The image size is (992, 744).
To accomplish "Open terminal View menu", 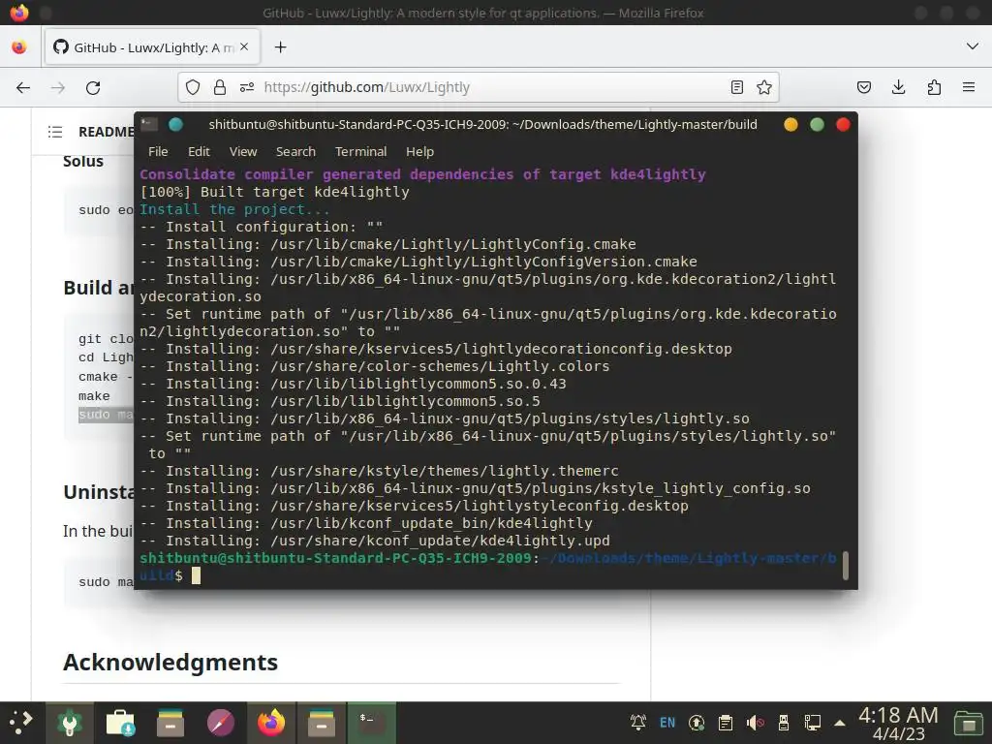I will click(x=243, y=152).
